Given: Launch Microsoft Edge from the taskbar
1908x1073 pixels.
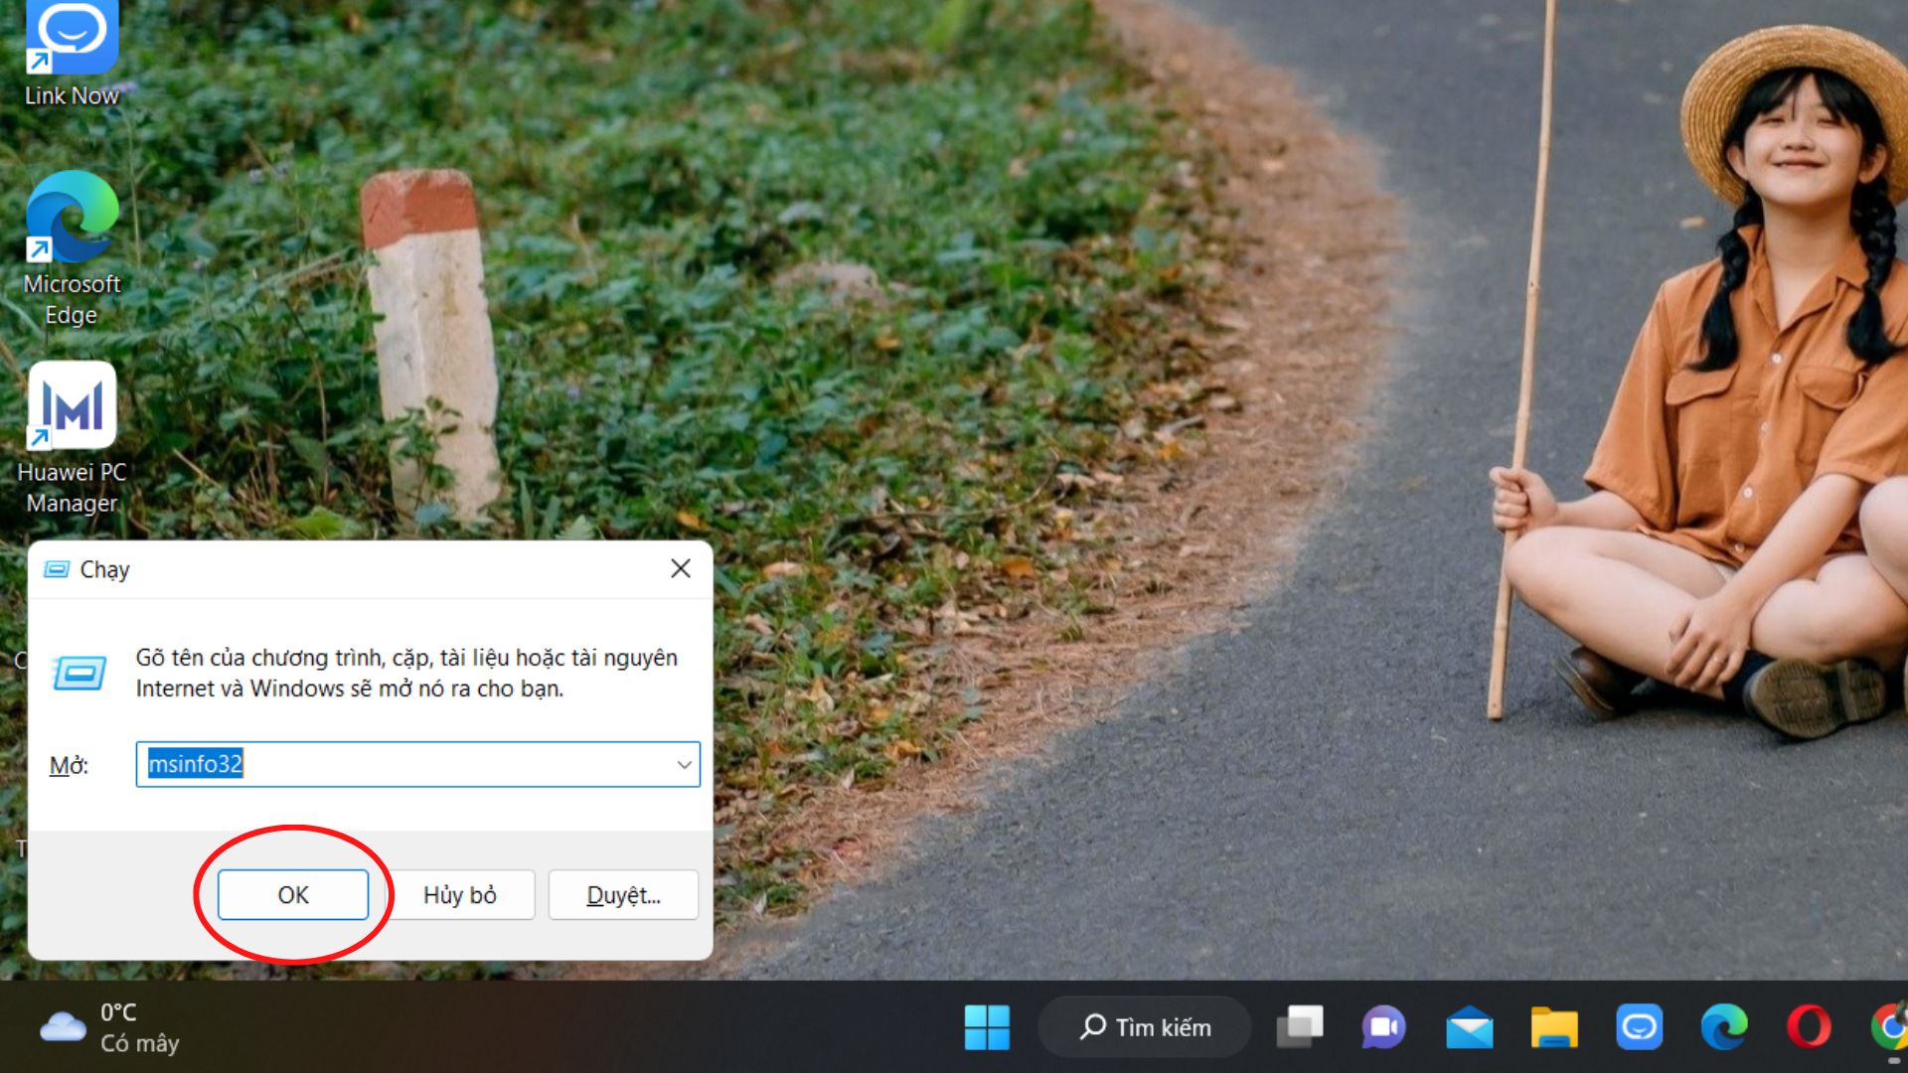Looking at the screenshot, I should click(x=1724, y=1027).
